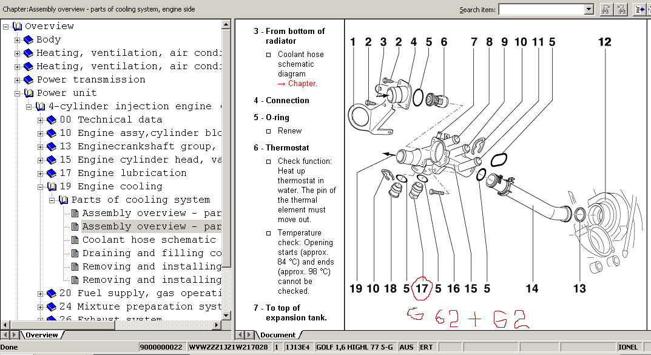651x355 pixels.
Task: Click the 00 Technical data book icon
Action: pos(52,120)
